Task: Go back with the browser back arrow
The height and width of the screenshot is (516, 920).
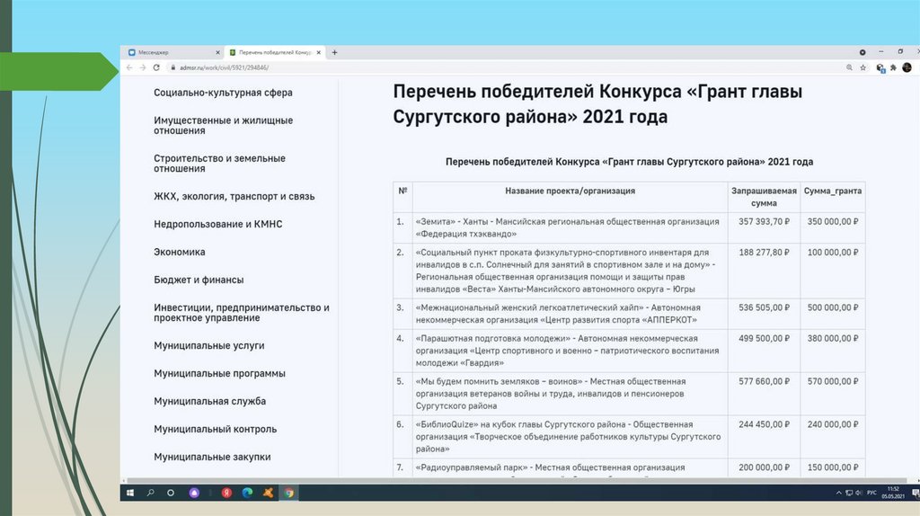Action: click(129, 67)
